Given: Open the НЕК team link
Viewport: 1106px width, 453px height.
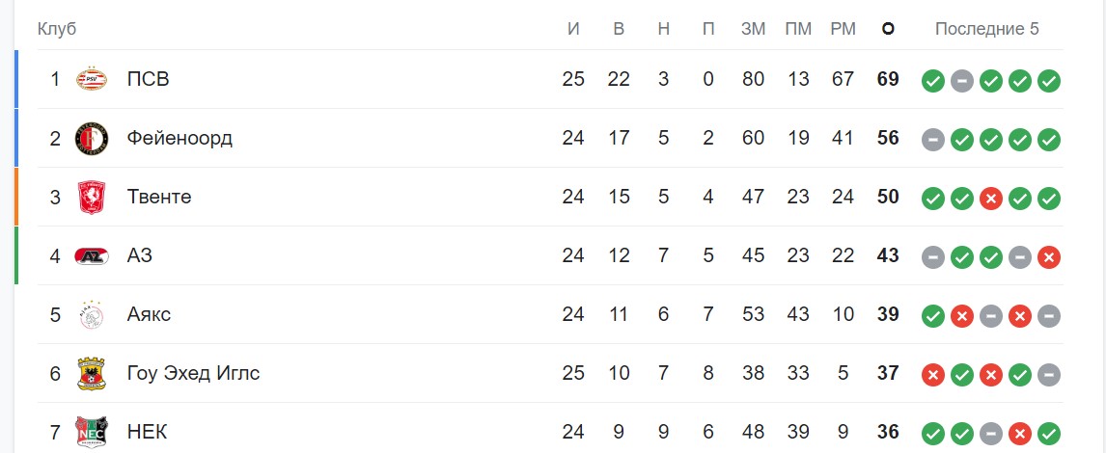Looking at the screenshot, I should [x=147, y=432].
